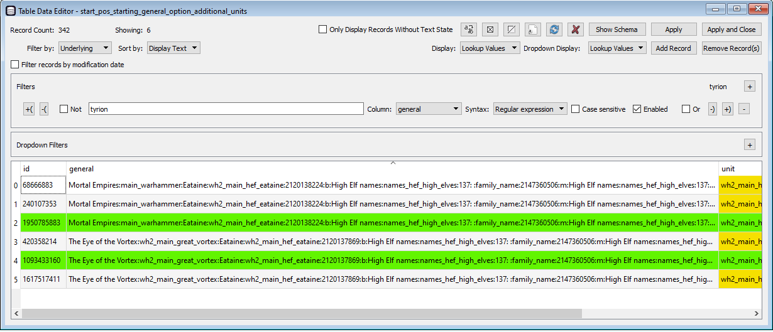Click the filter text field containing tyrion
This screenshot has height=332, width=773.
226,109
